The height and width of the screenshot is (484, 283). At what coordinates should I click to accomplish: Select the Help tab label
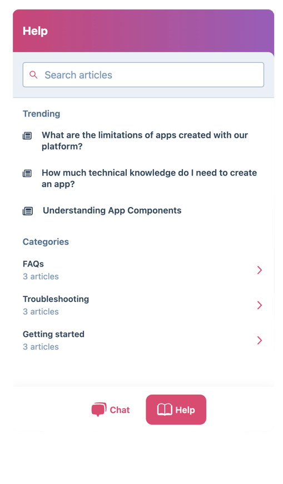coord(185,410)
